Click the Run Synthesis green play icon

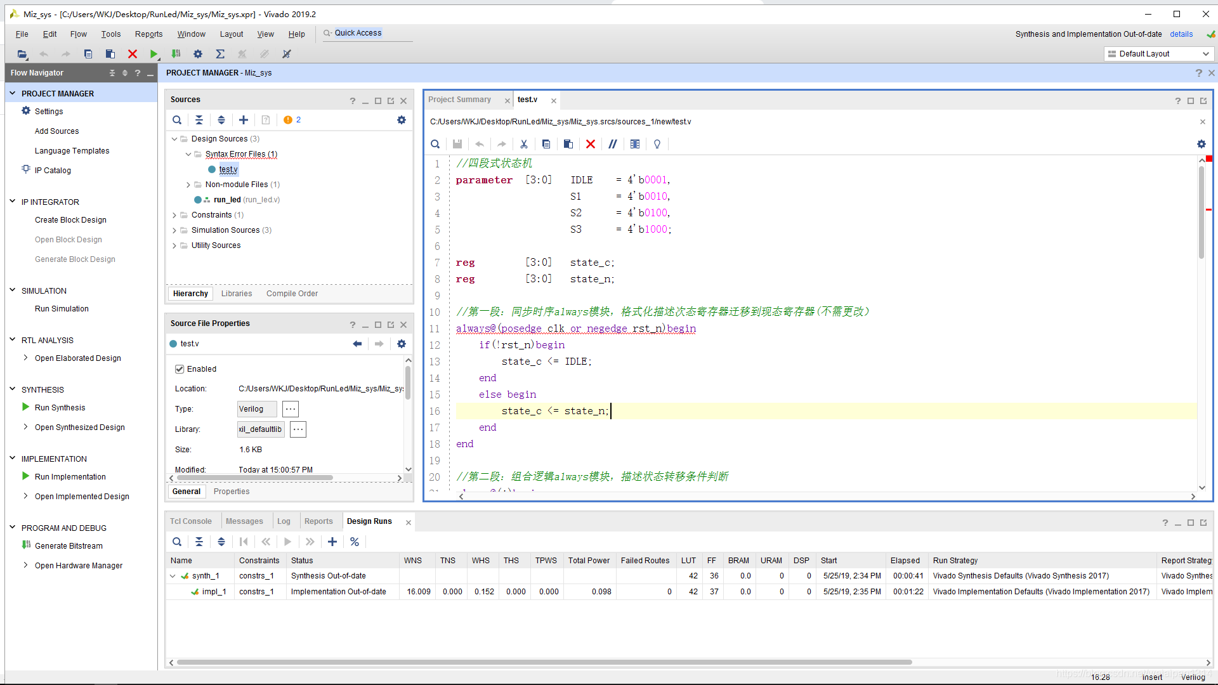tap(26, 407)
